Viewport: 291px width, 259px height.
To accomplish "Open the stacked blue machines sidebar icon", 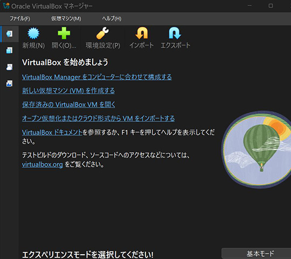I will [x=9, y=50].
